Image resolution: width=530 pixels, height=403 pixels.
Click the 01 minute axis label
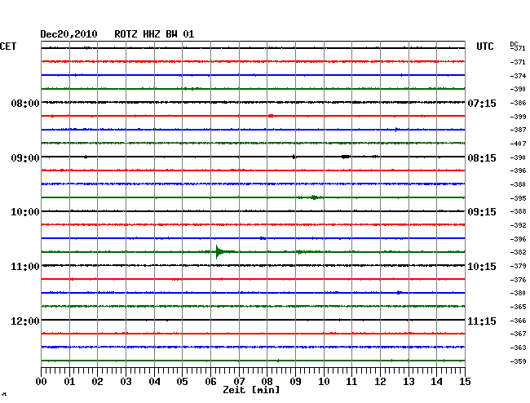[x=69, y=382]
